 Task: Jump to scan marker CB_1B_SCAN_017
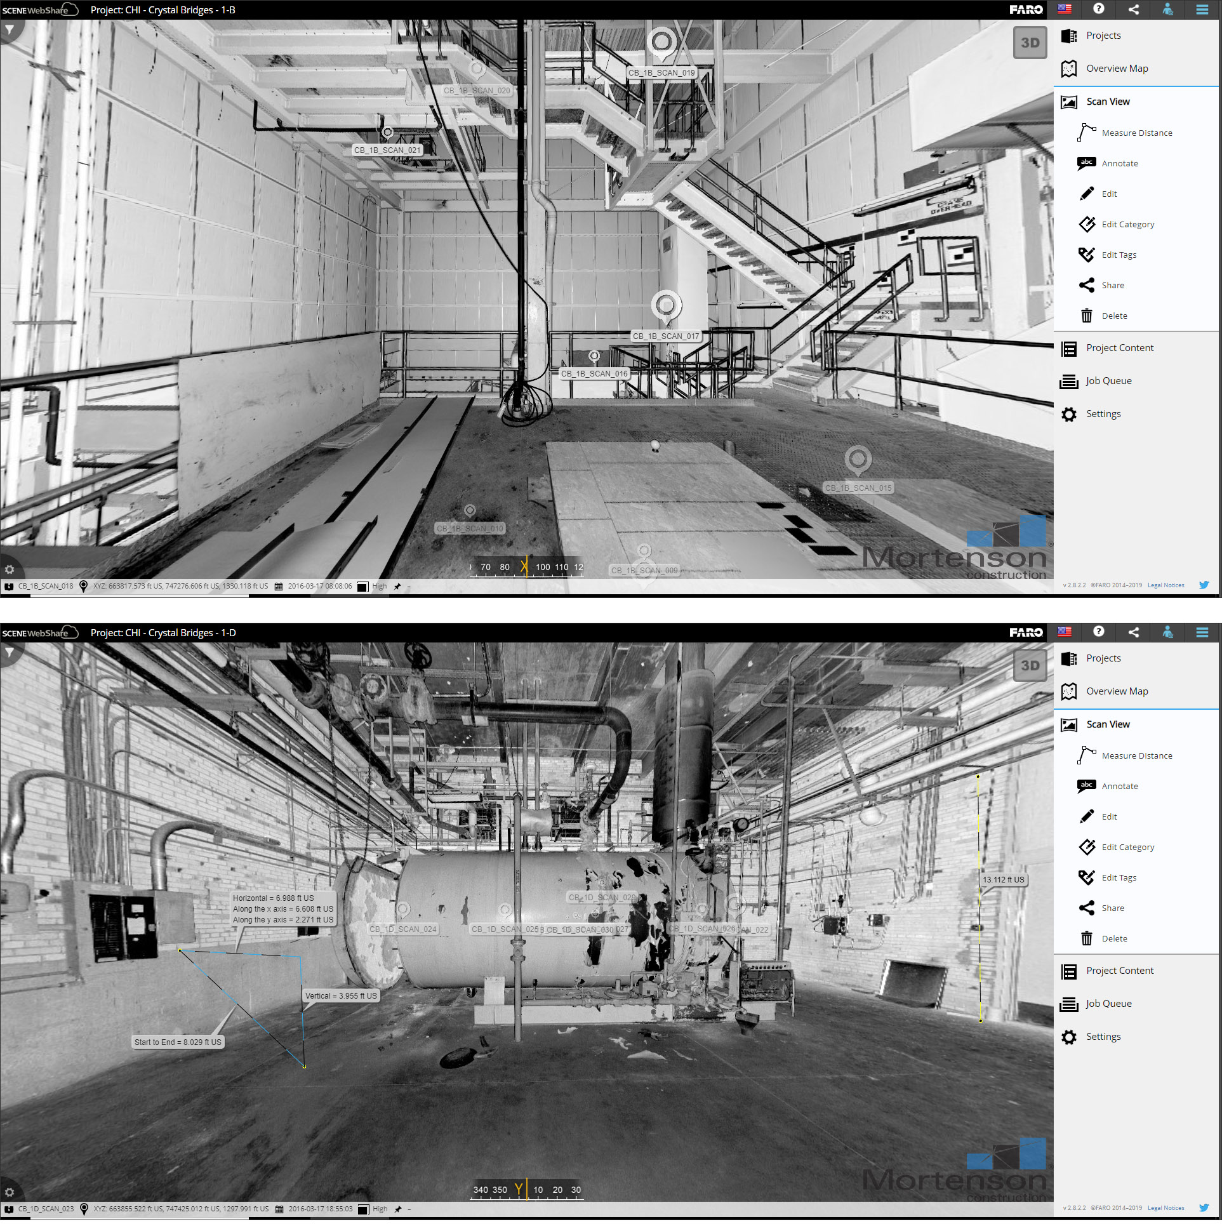[666, 305]
